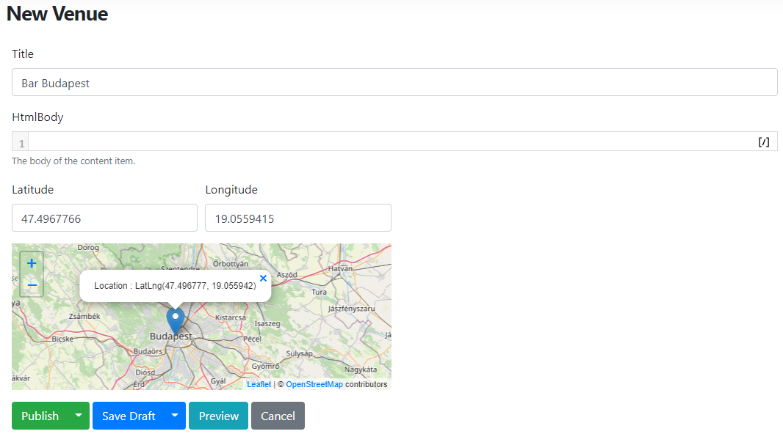Click the Isaszeg label on the map
783x434 pixels.
[x=267, y=324]
